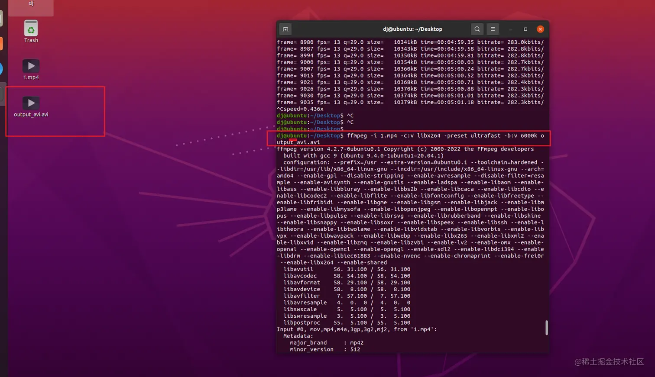Viewport: 655px width, 377px height.
Task: Click the red-highlighted ffmpeg command line
Action: (412, 135)
